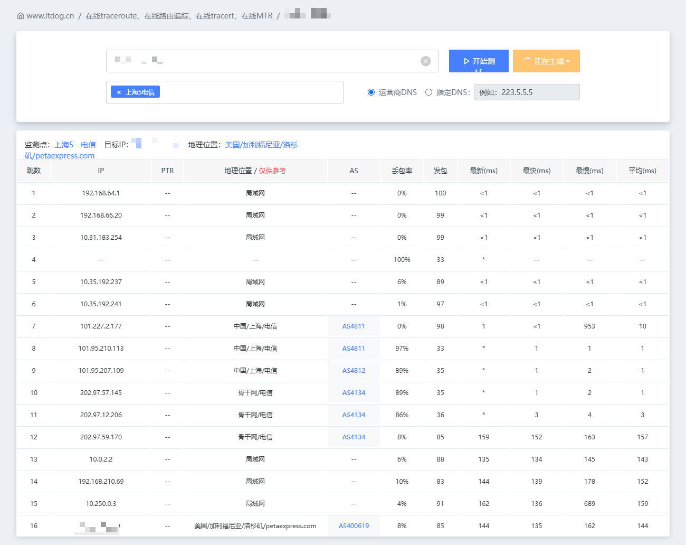This screenshot has height=545, width=686.
Task: Click the 689 slowest latency value
Action: point(589,504)
